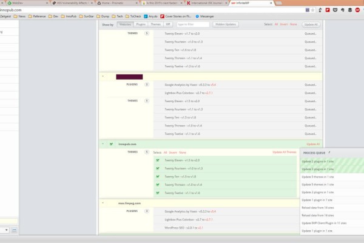This screenshot has height=243, width=364.
Task: Click None for innopub.com themes
Action: pos(183,152)
